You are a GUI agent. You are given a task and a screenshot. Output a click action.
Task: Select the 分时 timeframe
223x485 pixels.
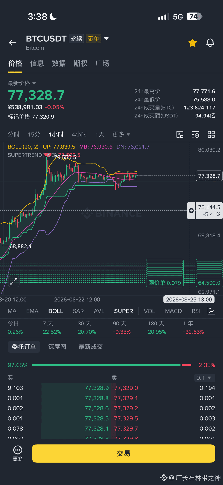click(14, 134)
